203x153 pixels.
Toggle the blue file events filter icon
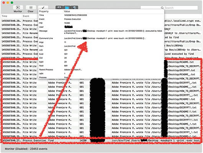pos(67,8)
